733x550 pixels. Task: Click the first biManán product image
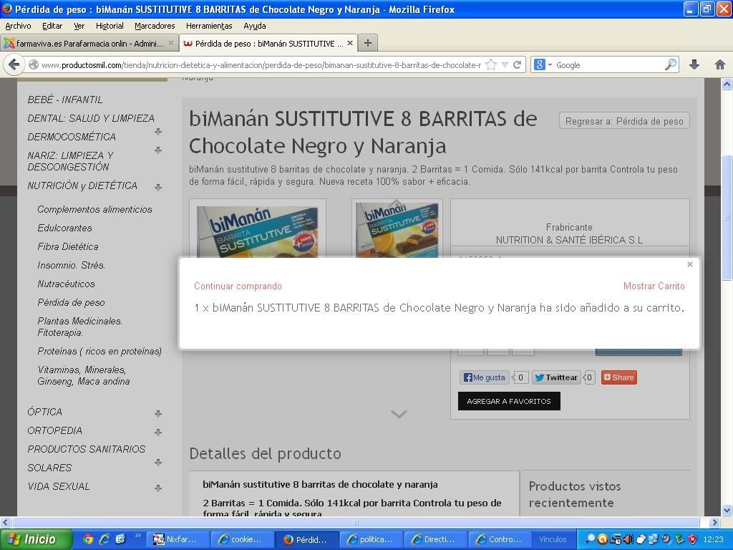[x=258, y=229]
